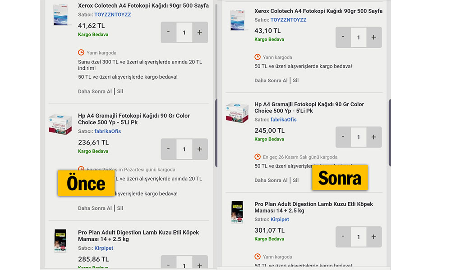Decrease Xerox Colotech quantity in left cart
Viewport: 451px width, 270px height.
tap(169, 32)
